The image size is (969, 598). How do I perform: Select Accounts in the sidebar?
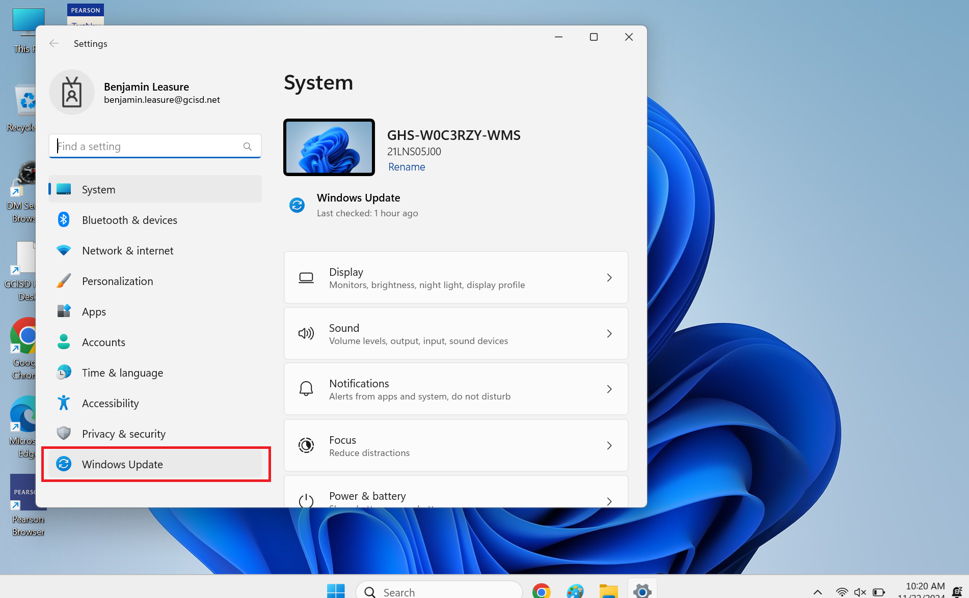103,342
